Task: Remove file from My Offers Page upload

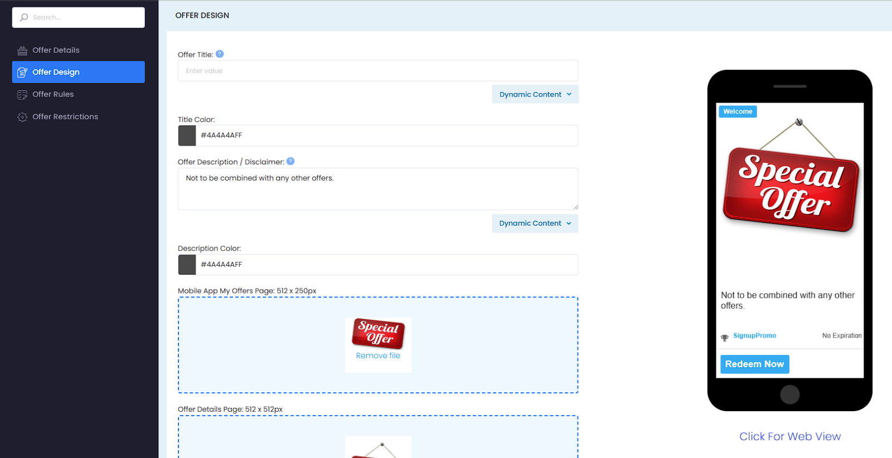Action: click(378, 355)
